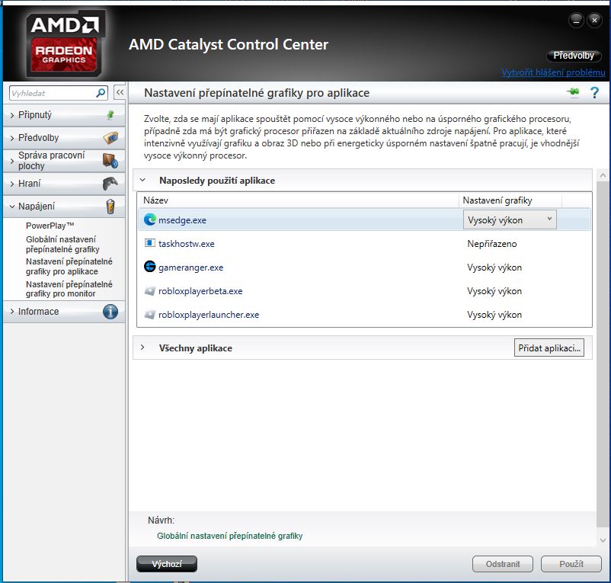
Task: Click scrollbar down arrow in main panel
Action: (x=603, y=540)
